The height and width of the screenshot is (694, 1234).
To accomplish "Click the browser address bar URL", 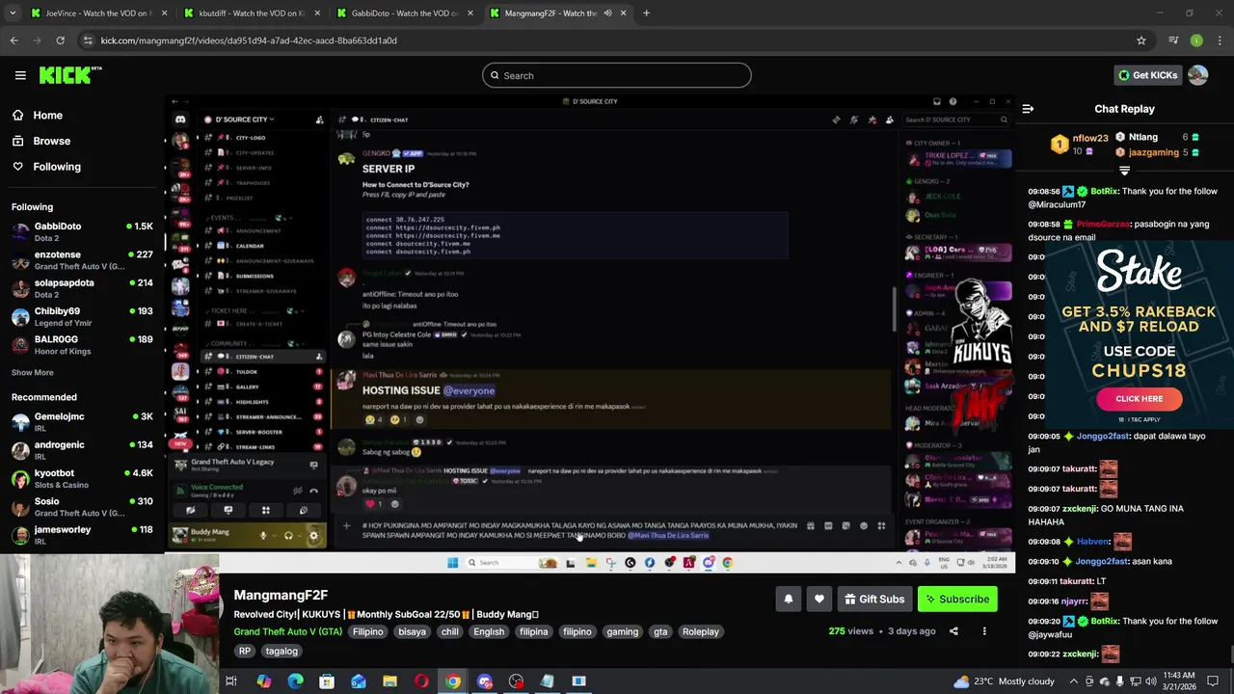I will coord(249,40).
